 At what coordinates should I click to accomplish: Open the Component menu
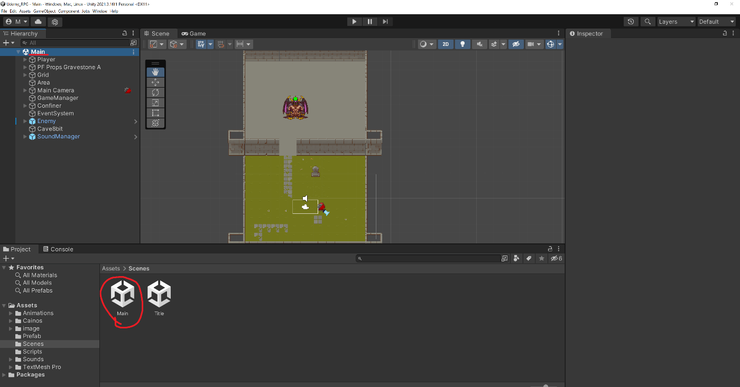(68, 11)
